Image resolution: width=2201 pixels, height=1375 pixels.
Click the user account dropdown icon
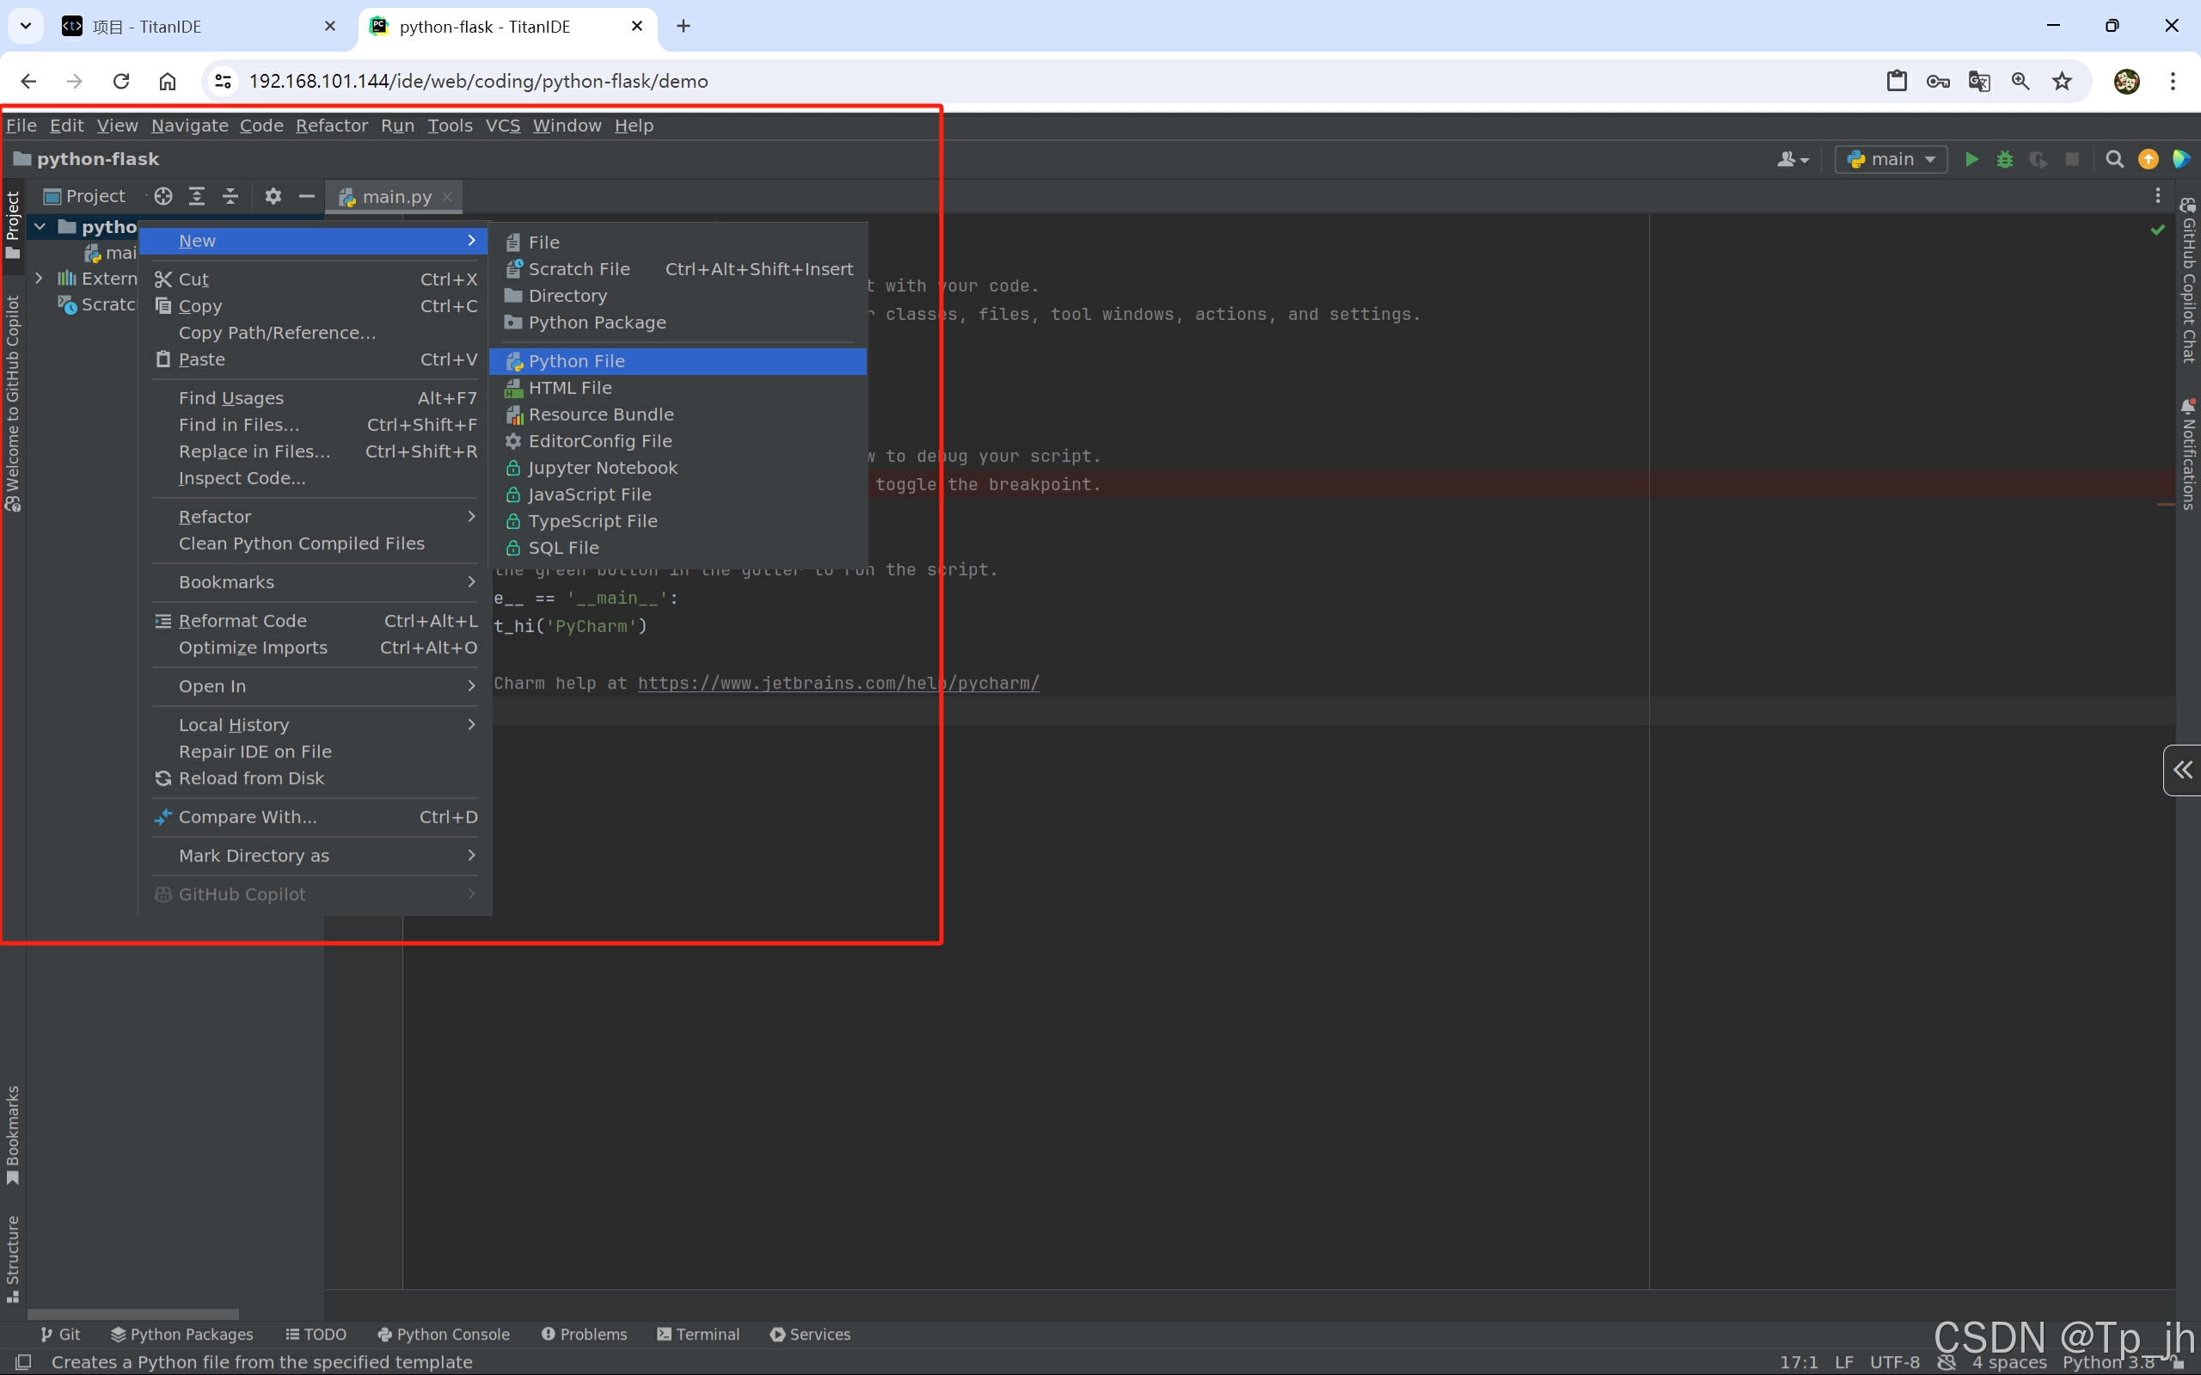click(1792, 159)
